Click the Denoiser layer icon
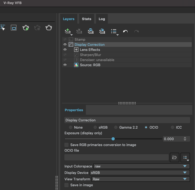The image size is (195, 190). pos(76,60)
